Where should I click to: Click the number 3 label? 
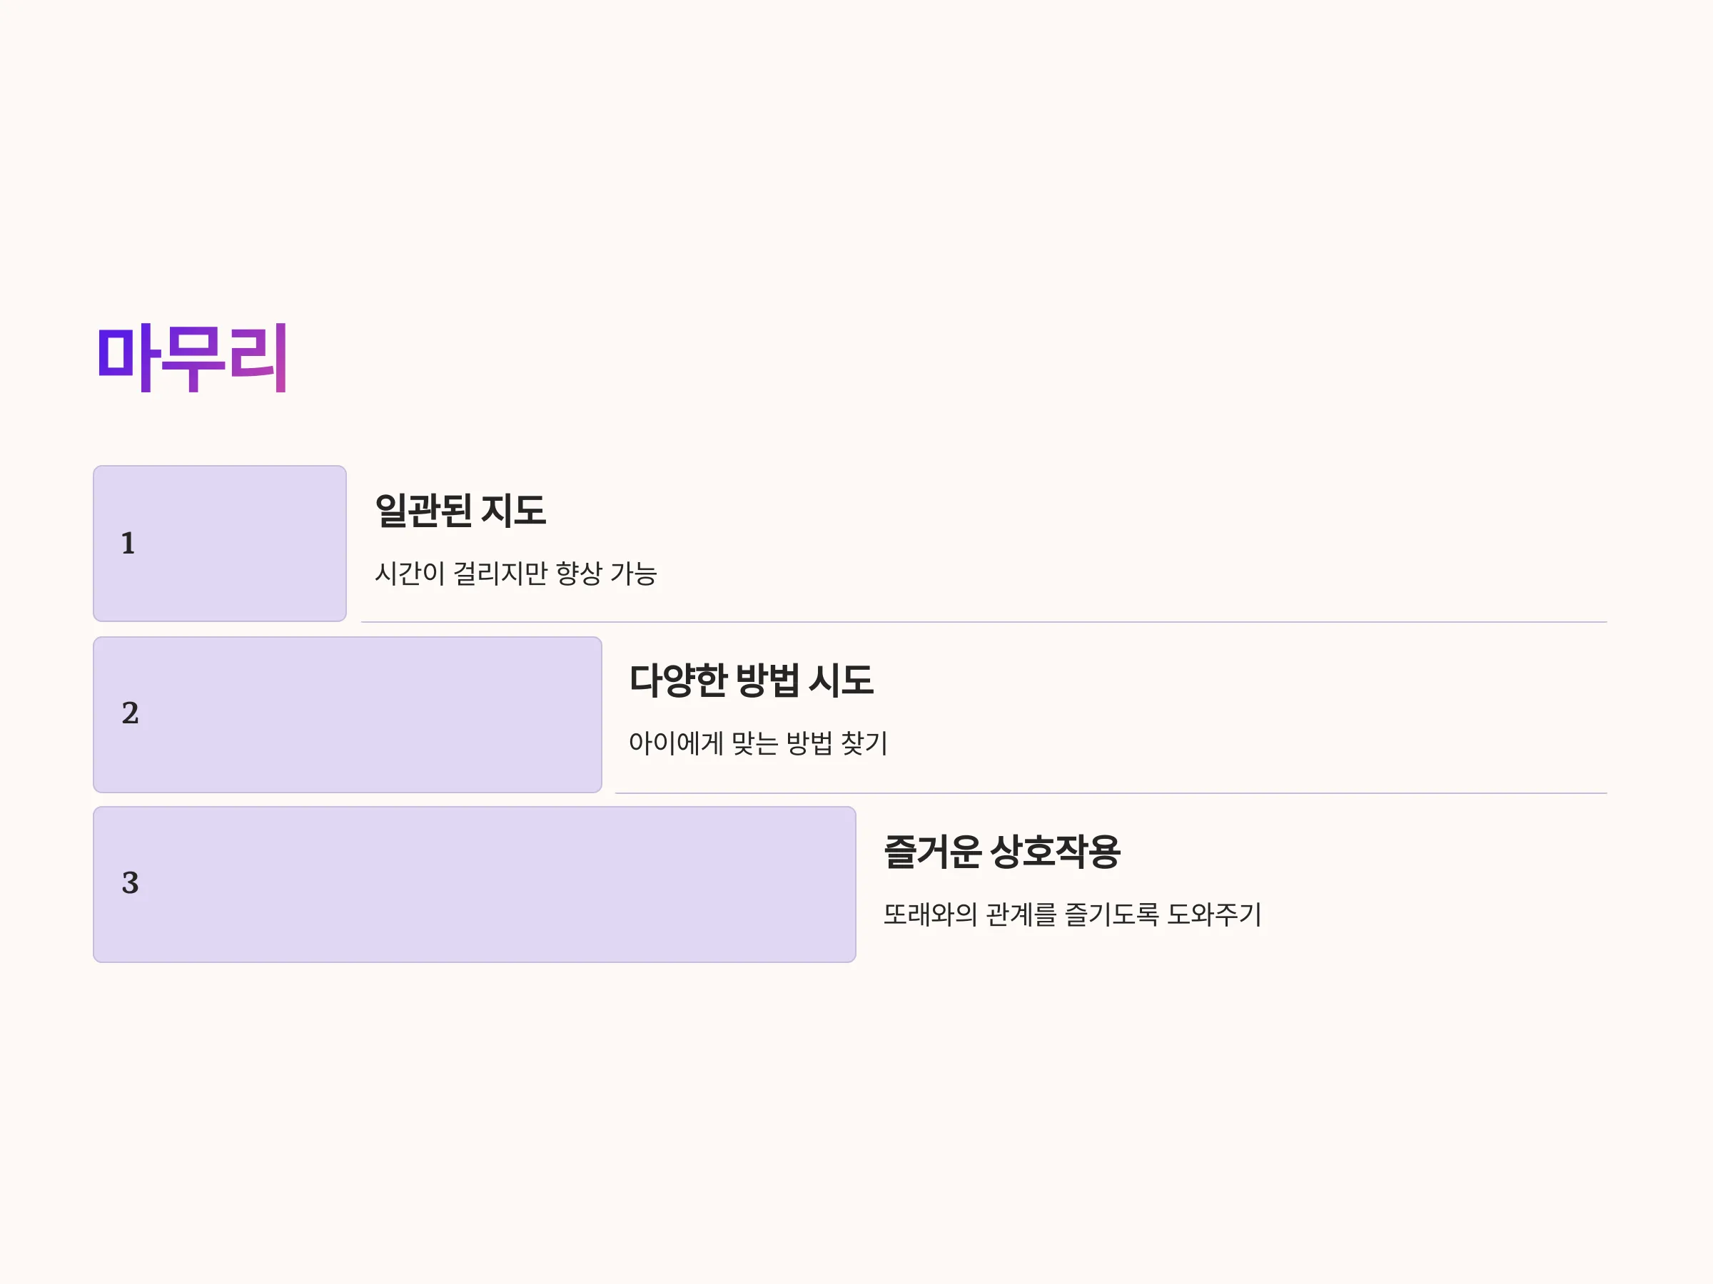(130, 883)
